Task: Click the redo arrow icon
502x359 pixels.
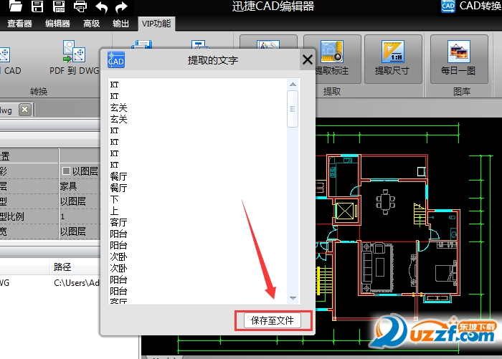Action: click(121, 7)
